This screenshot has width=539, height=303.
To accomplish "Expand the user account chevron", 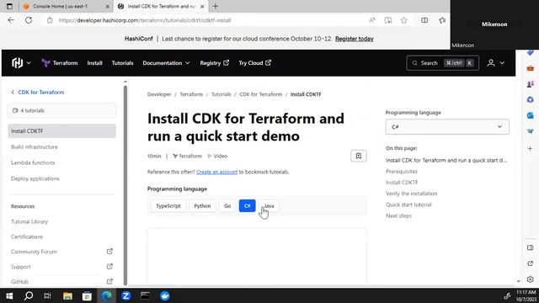I will click(x=502, y=63).
